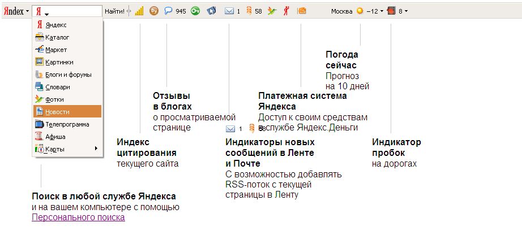The width and height of the screenshot is (522, 231).
Task: Click the text Прогноз на 10 дней
Action: click(x=348, y=81)
